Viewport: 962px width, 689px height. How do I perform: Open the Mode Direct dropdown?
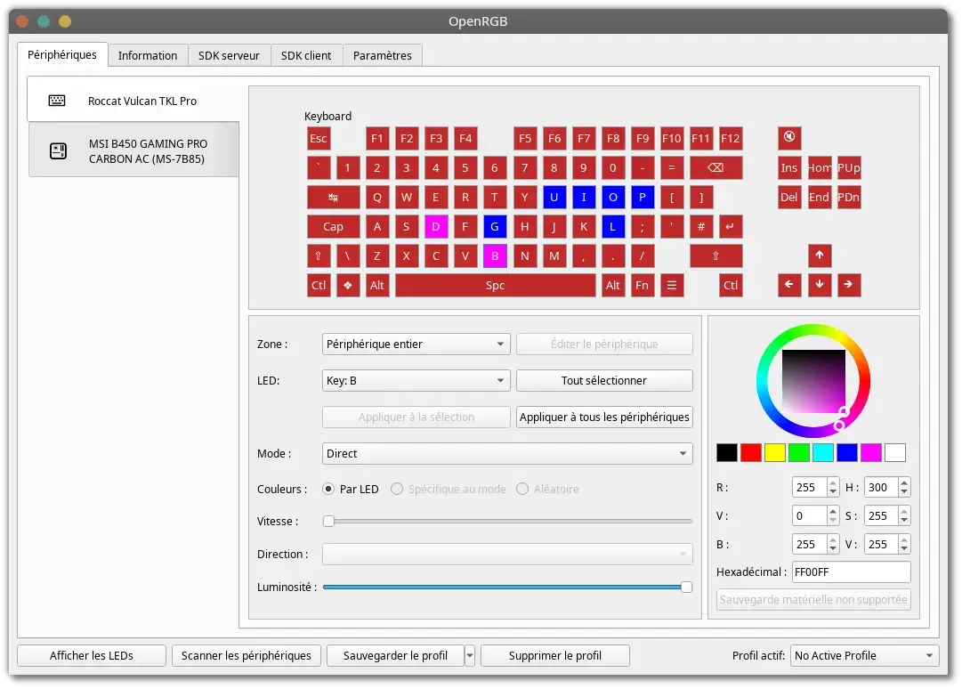pos(506,453)
